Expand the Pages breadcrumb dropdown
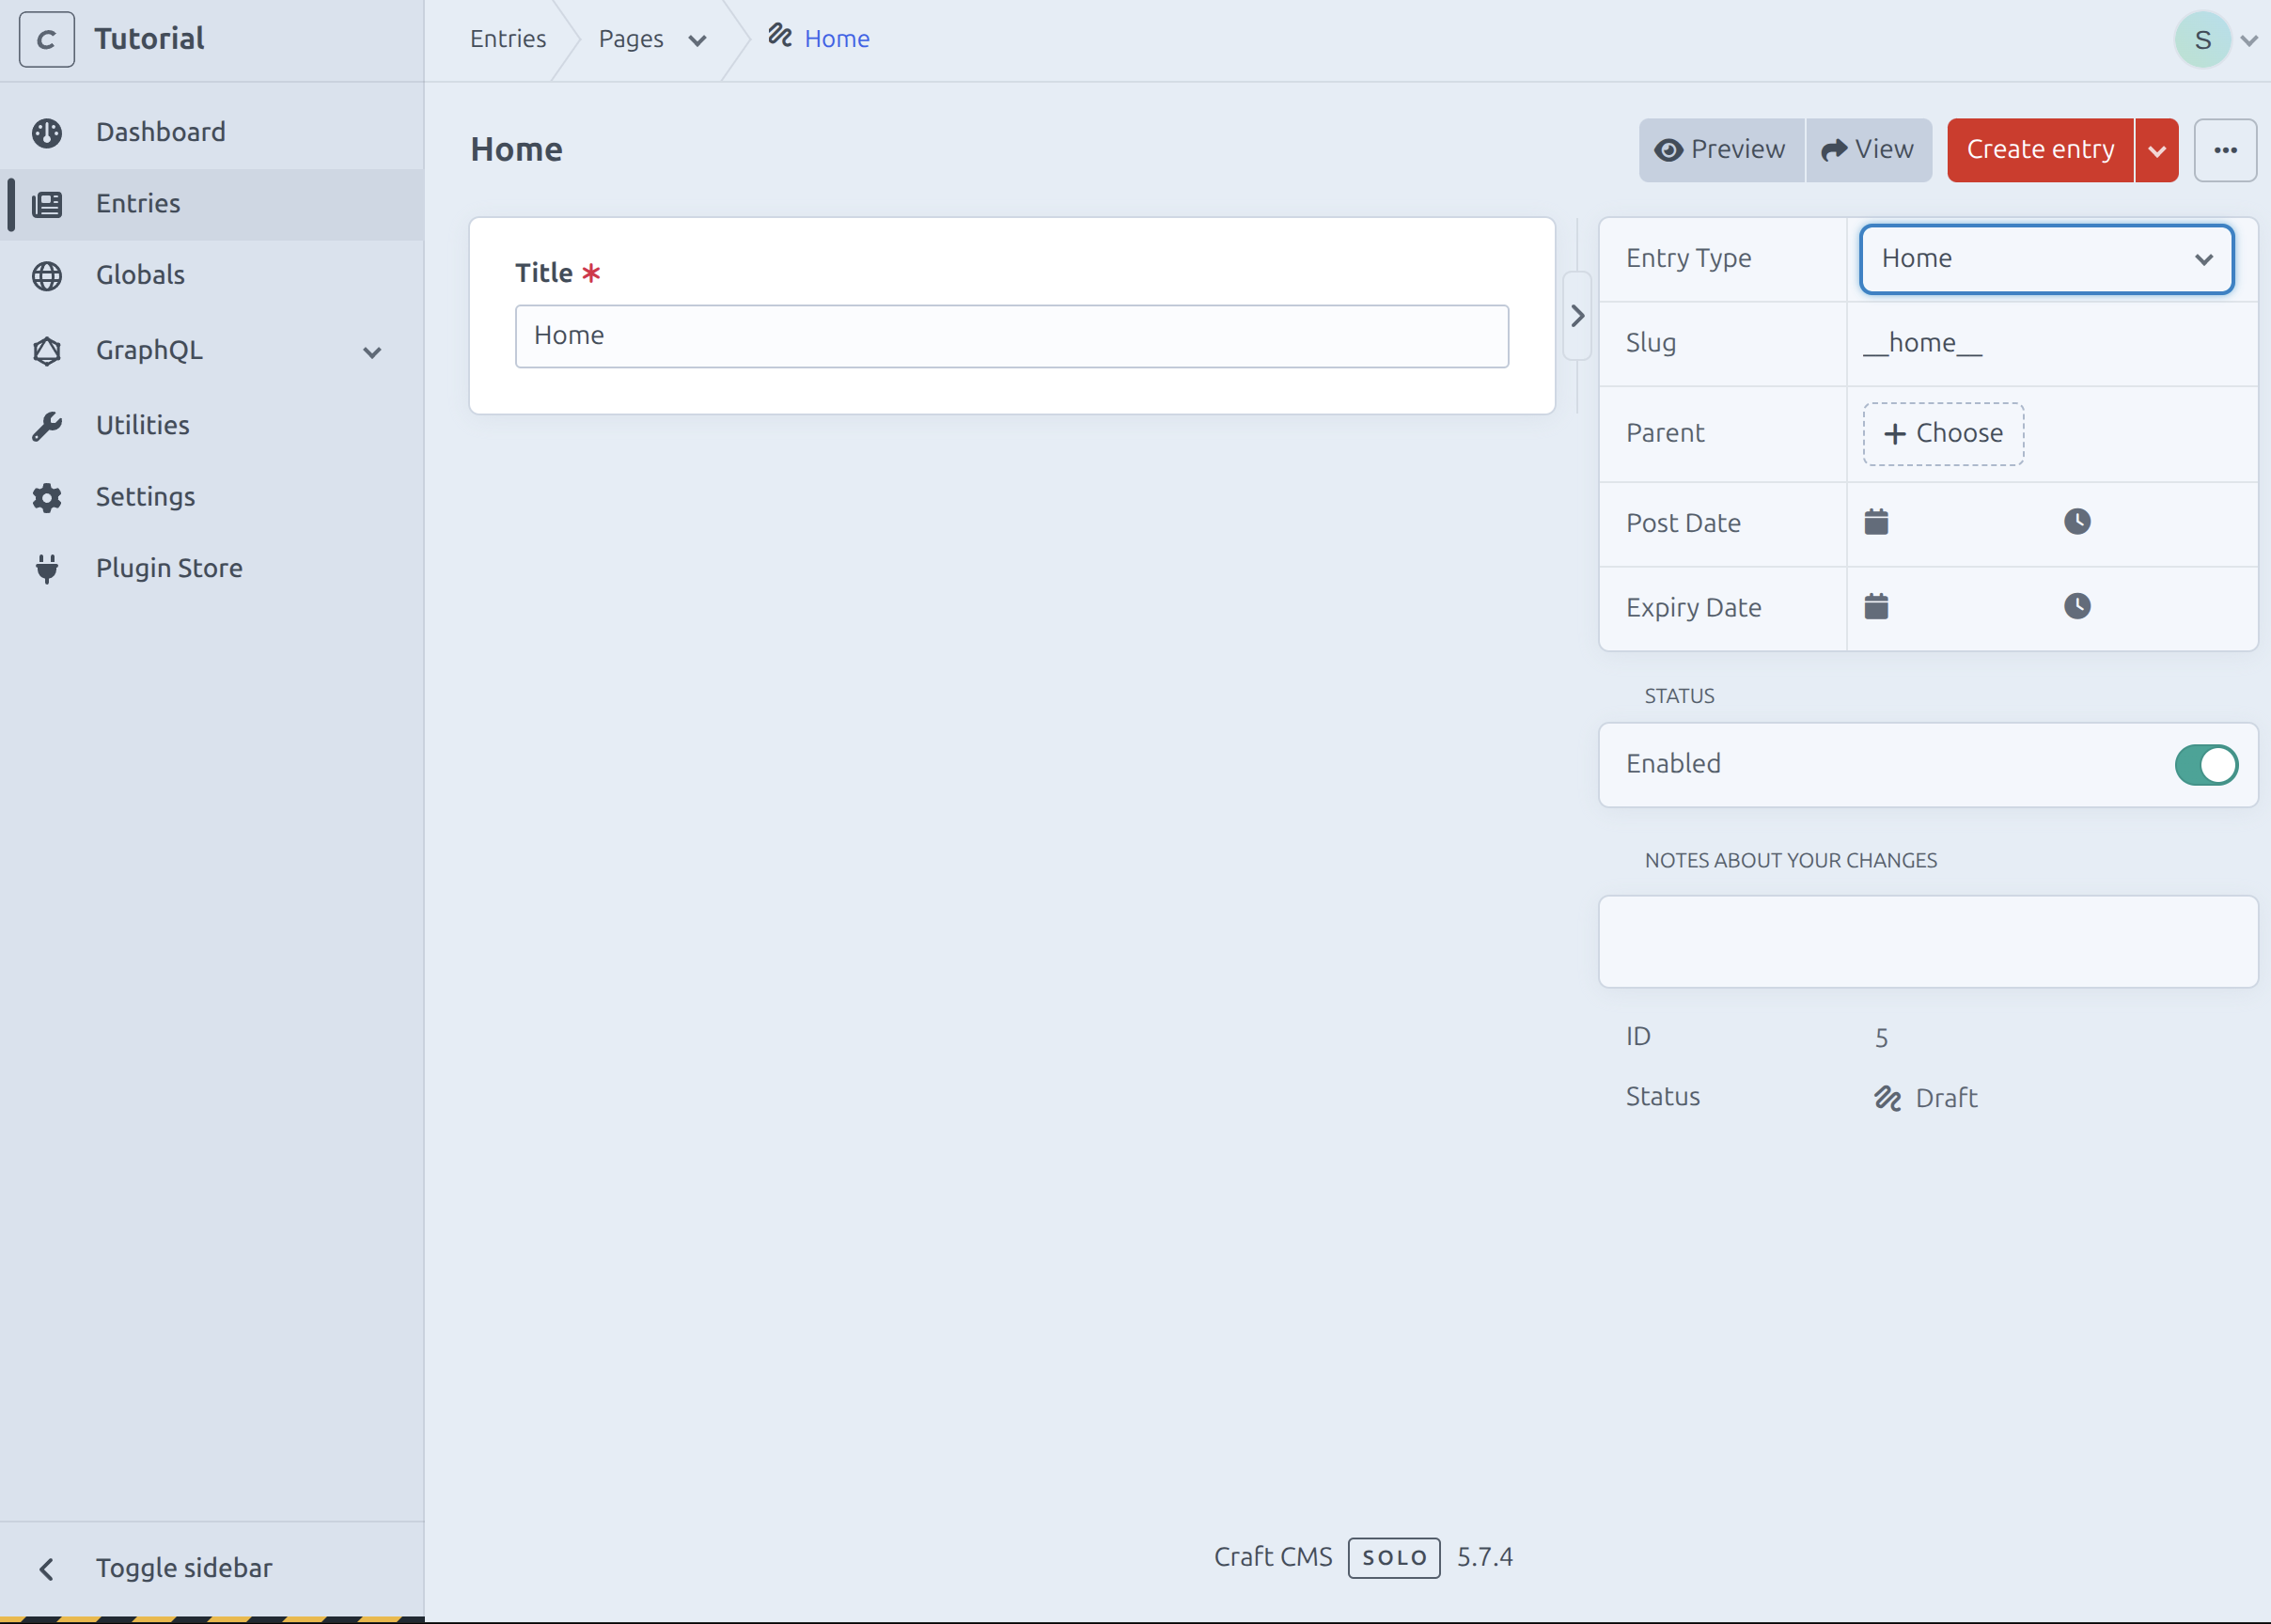 click(x=697, y=39)
